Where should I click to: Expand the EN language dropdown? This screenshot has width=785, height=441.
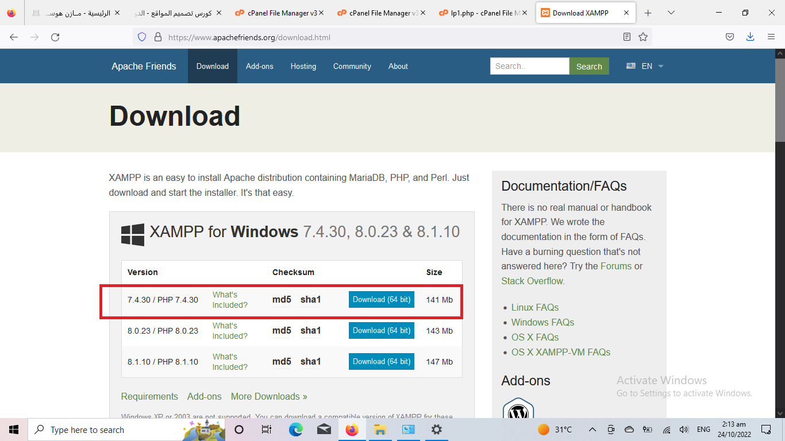645,66
